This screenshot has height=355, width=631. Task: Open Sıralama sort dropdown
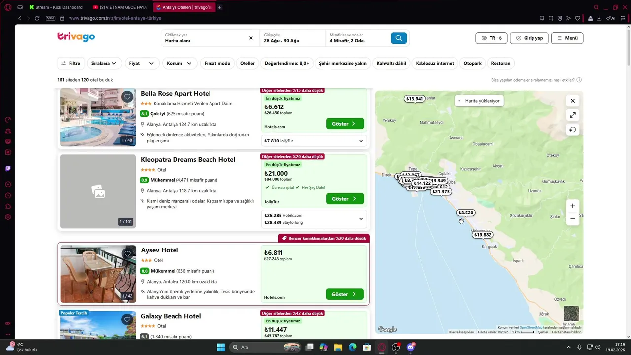tap(104, 63)
